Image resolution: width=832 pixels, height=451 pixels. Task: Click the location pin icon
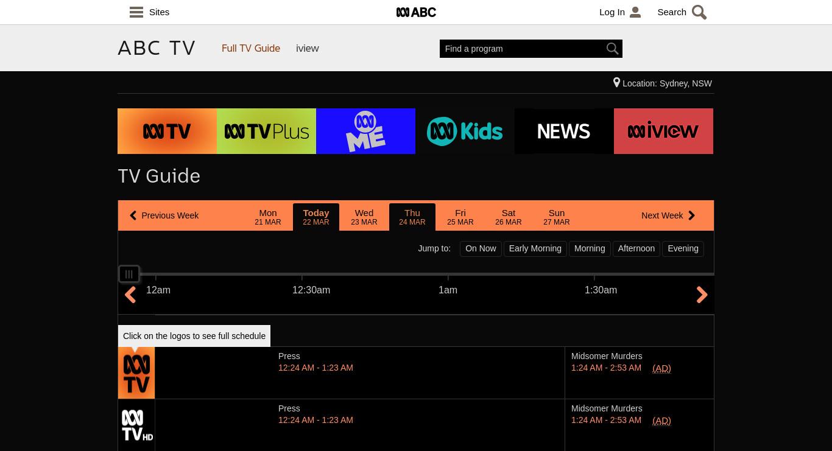pyautogui.click(x=616, y=83)
